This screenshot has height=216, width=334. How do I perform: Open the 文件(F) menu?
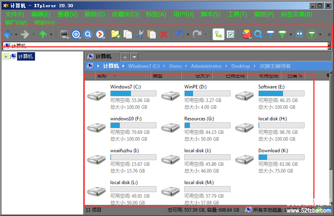click(x=15, y=14)
